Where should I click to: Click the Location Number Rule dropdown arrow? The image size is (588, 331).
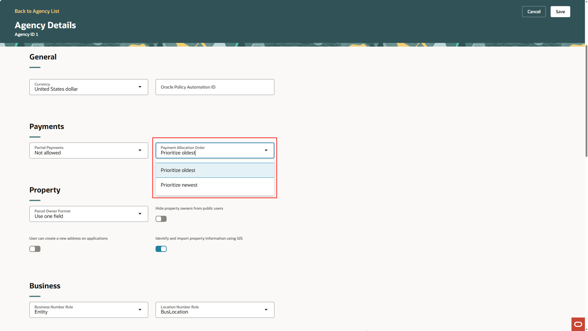click(266, 310)
